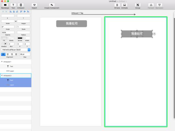175x131 pixels.
Task: Select the Text tool in toolbar
Action: click(13, 6)
